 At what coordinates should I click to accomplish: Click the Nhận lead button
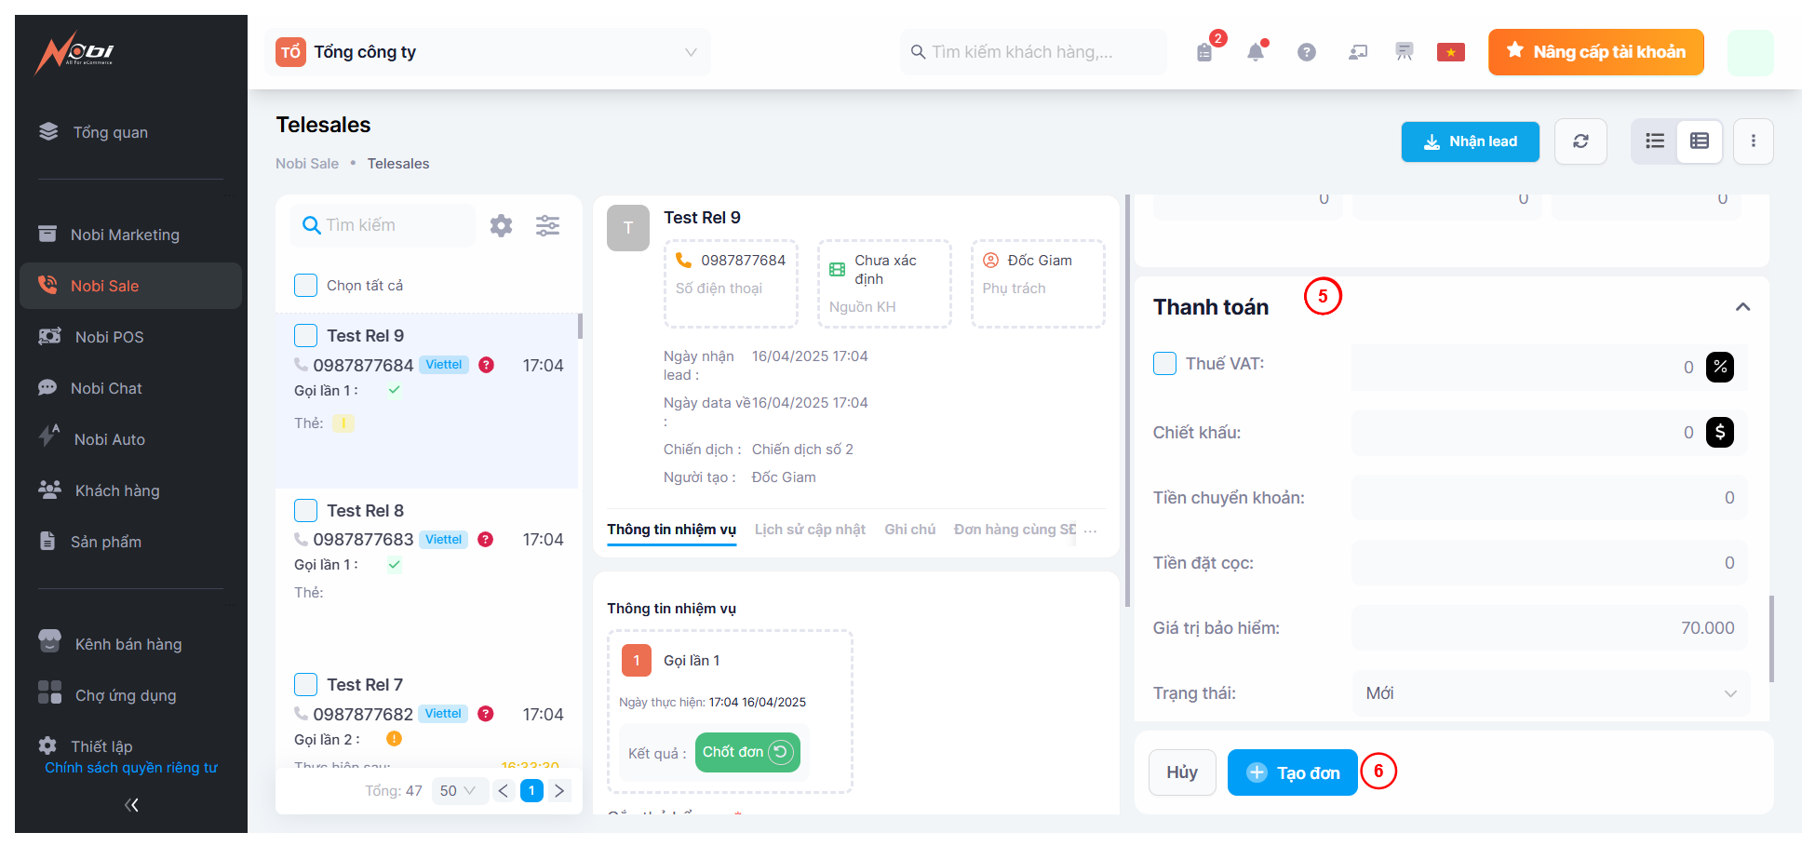pyautogui.click(x=1470, y=141)
